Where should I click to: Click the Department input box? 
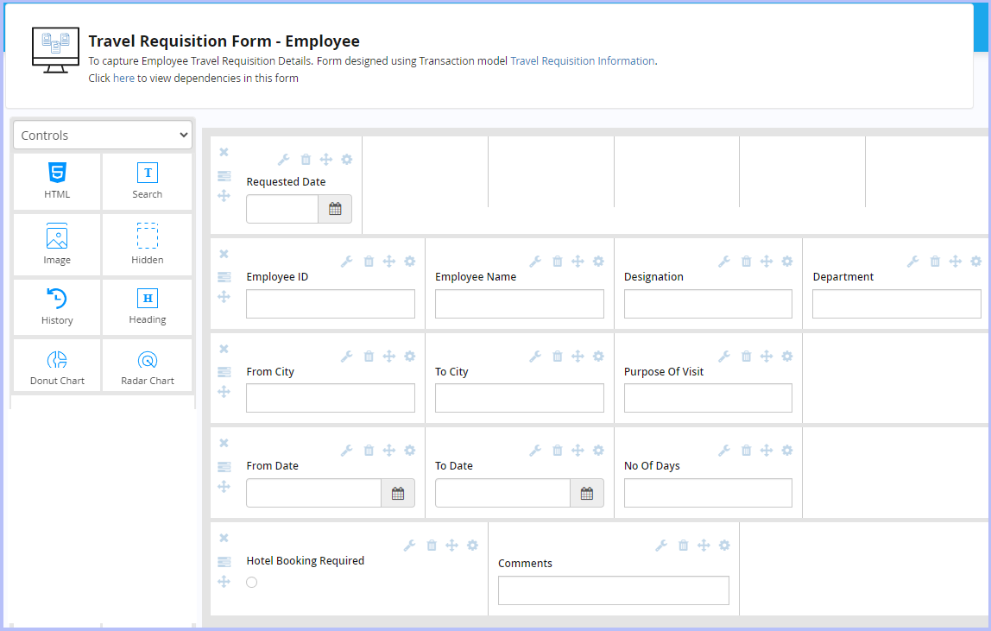coord(897,304)
